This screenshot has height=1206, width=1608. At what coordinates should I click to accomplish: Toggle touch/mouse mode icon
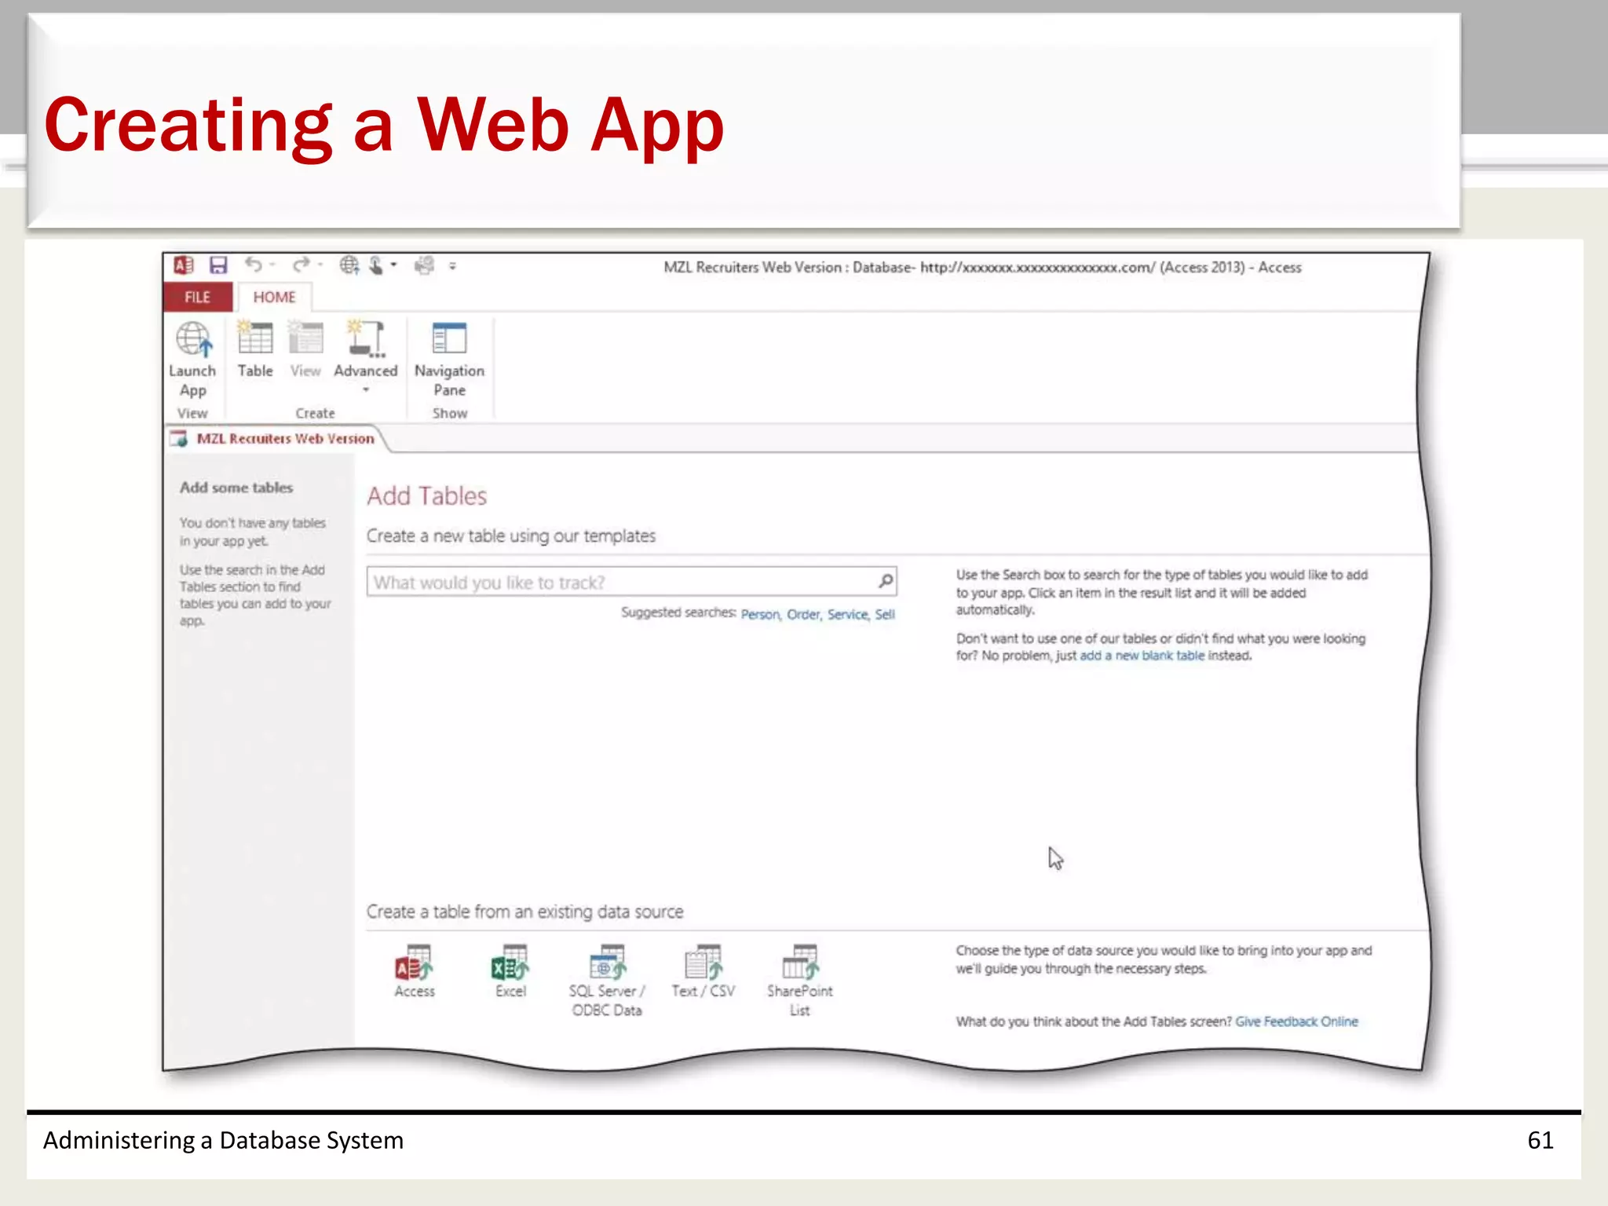tap(376, 265)
